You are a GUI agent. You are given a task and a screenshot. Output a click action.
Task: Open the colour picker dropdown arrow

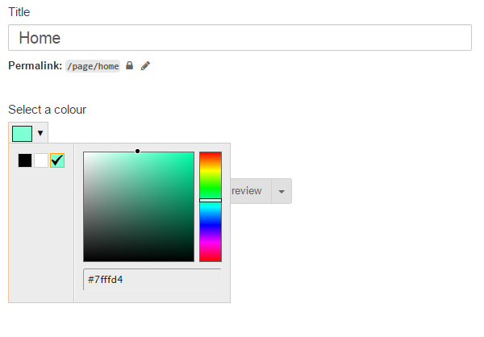(40, 133)
